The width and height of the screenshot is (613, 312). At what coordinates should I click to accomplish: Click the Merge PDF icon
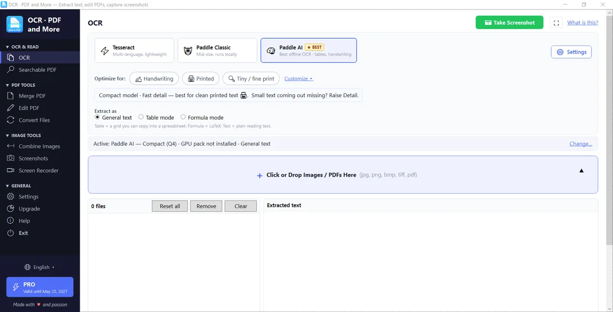tap(11, 96)
